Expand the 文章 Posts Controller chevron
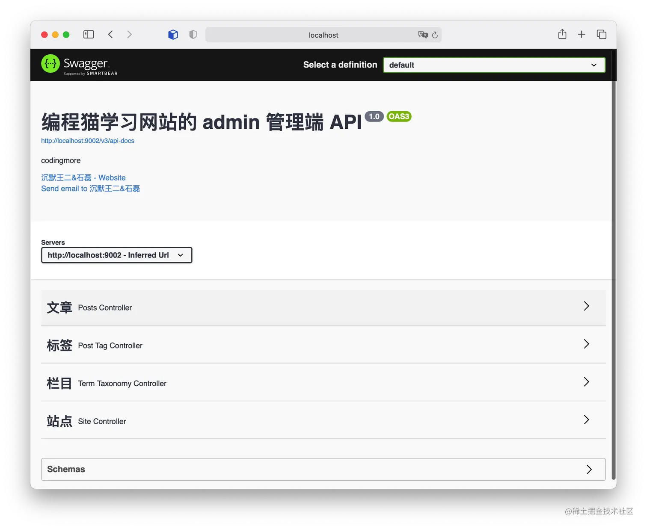Screen dimensions: 647x529 coord(587,306)
